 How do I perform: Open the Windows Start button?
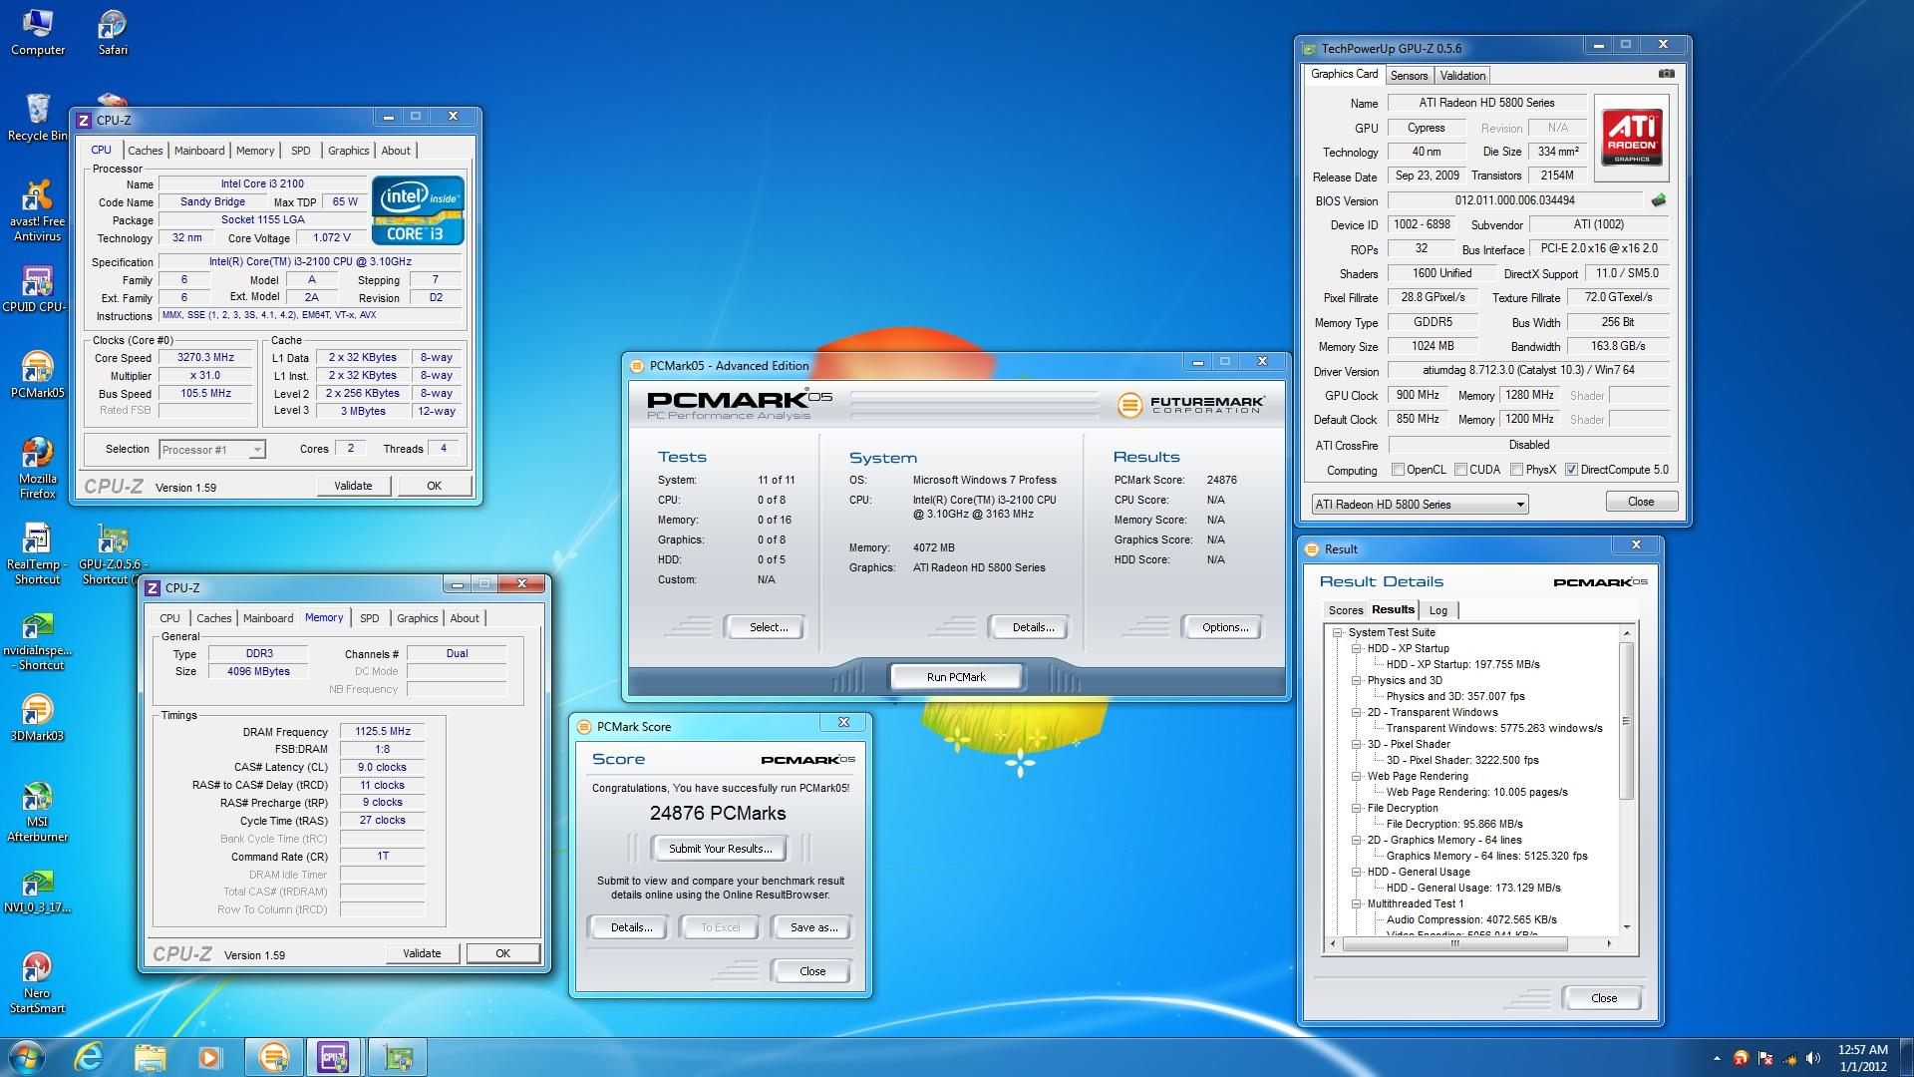(x=27, y=1057)
